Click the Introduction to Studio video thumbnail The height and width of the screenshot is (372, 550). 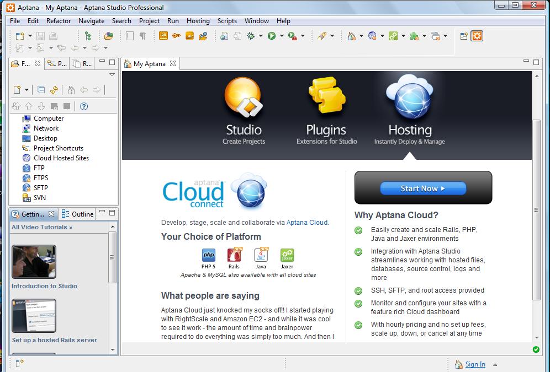[34, 262]
